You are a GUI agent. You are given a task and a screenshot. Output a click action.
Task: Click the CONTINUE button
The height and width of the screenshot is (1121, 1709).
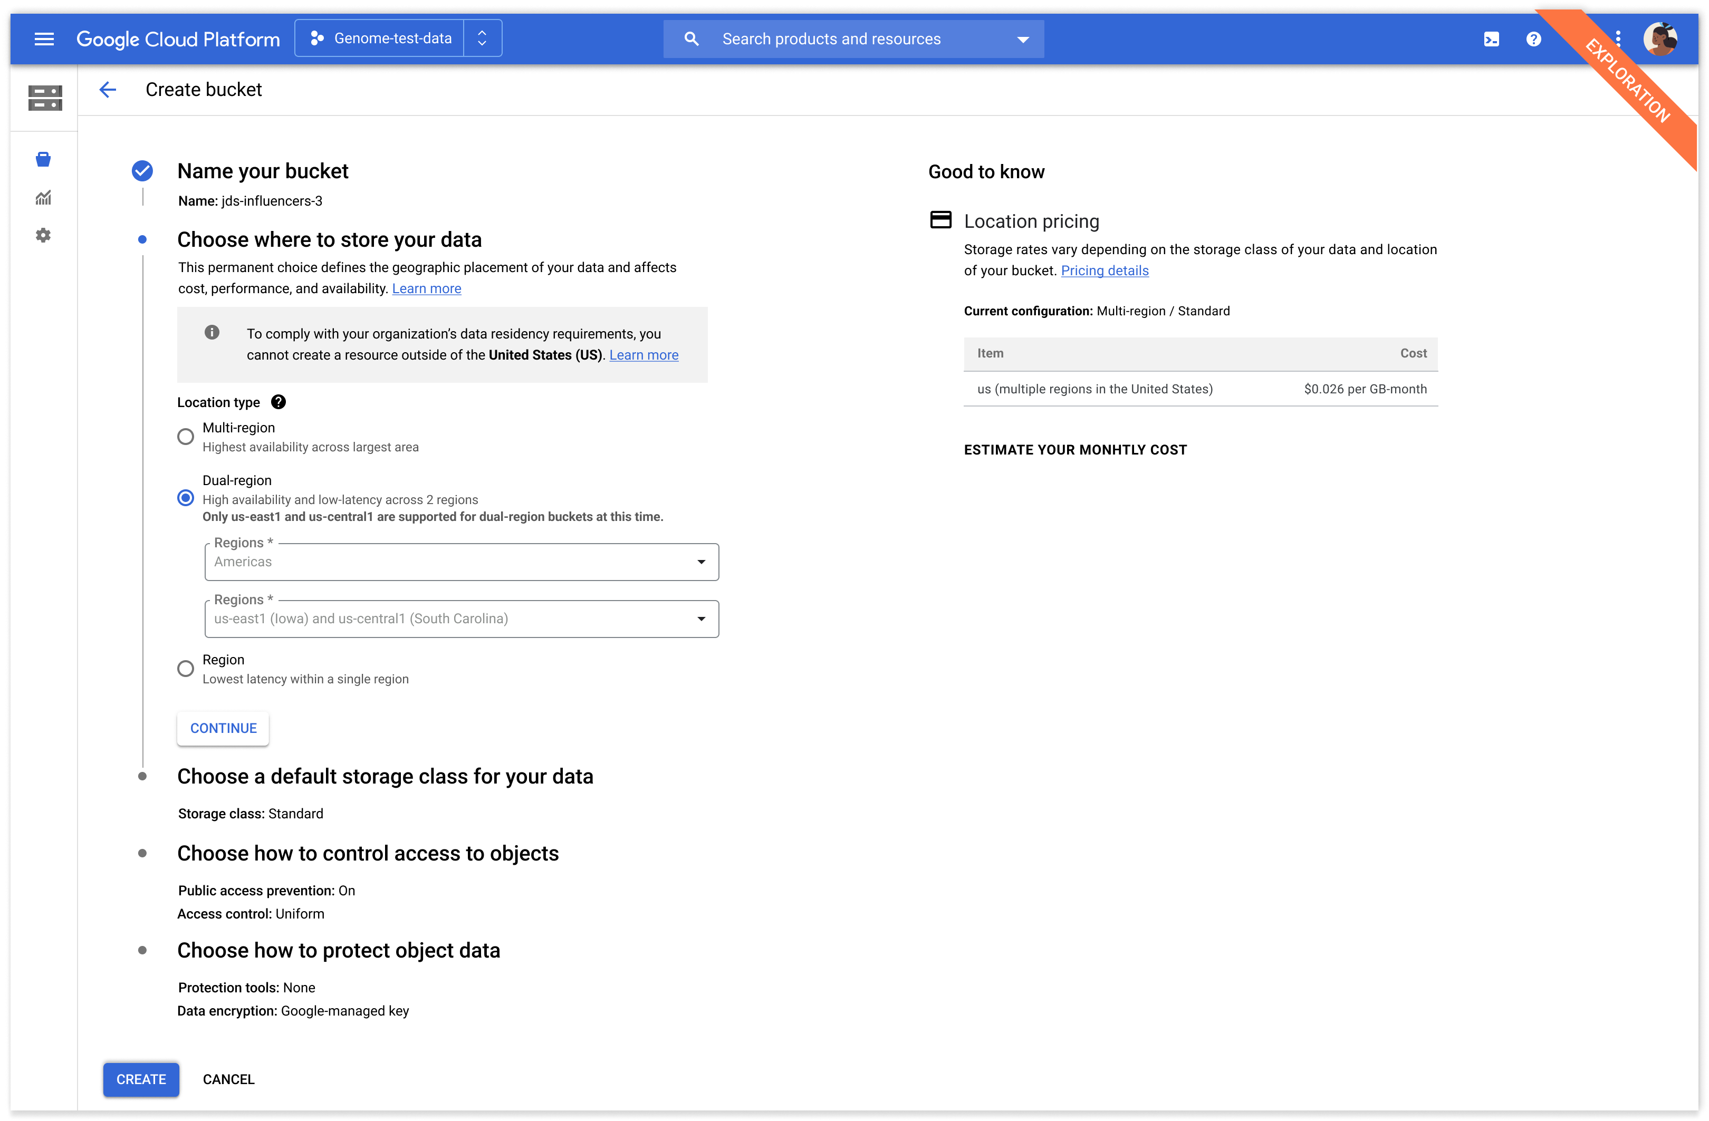[223, 728]
